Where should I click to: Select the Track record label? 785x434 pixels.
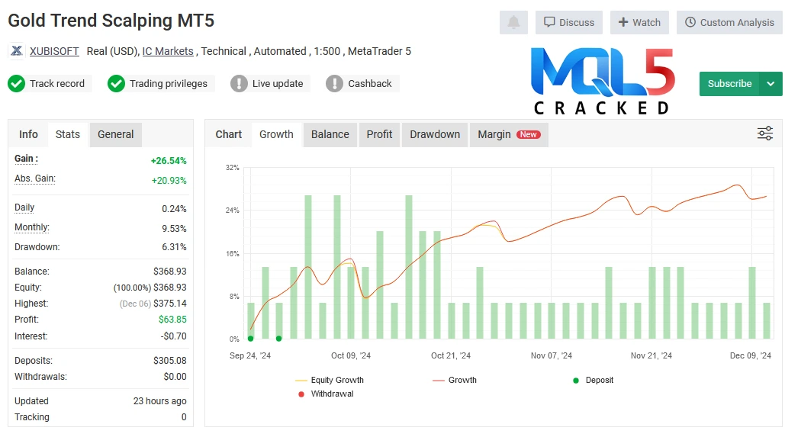[57, 84]
